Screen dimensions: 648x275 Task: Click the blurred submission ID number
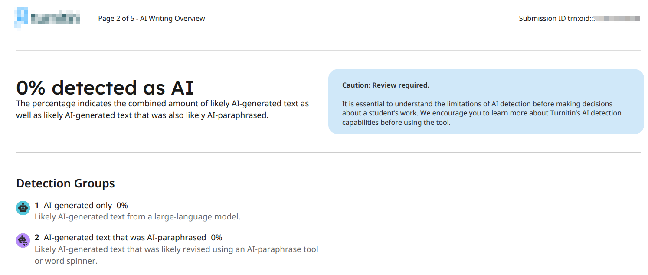[618, 19]
